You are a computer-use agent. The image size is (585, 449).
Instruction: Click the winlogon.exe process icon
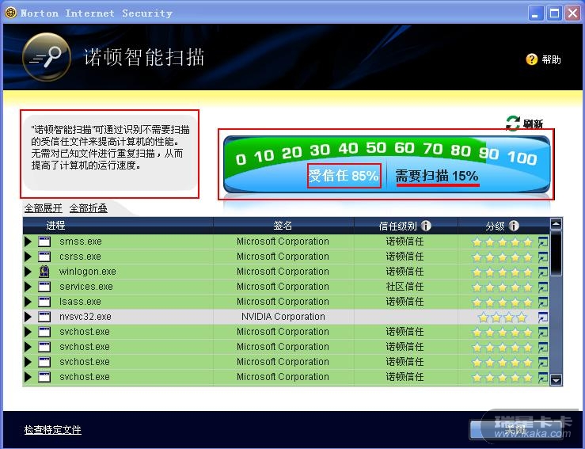tap(44, 272)
